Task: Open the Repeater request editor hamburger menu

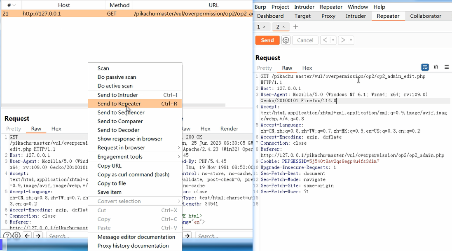Action: coord(447,67)
